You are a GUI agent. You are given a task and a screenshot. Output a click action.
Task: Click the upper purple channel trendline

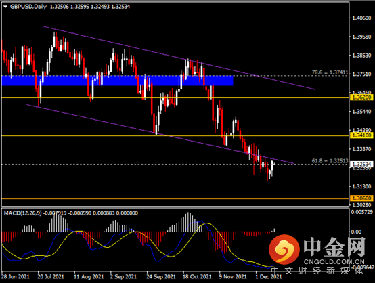coord(179,58)
